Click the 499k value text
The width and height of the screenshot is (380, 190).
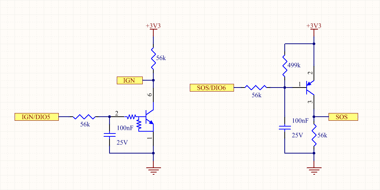(294, 65)
